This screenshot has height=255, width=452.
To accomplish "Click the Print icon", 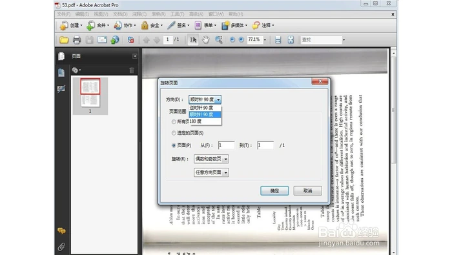I will pyautogui.click(x=77, y=40).
